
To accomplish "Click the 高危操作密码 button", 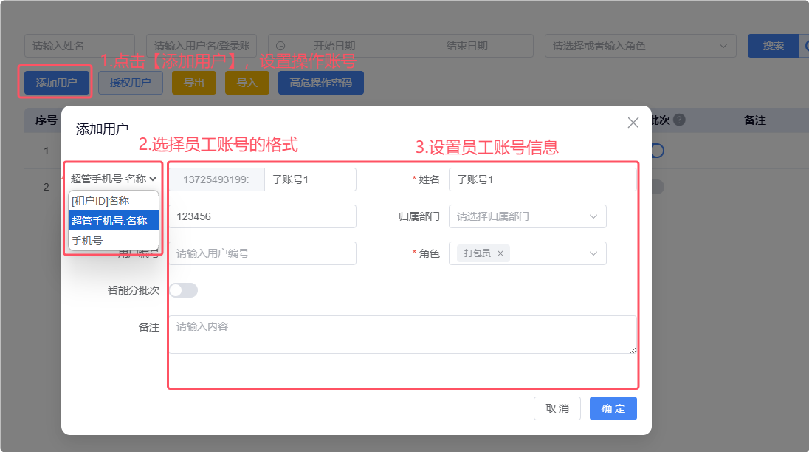I will tap(320, 83).
